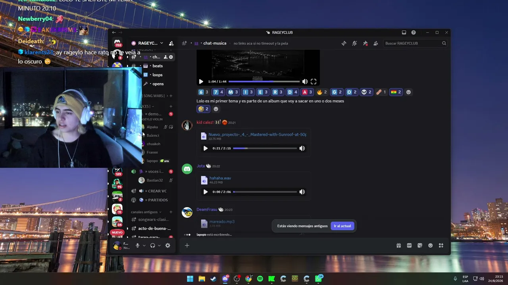Open emoji picker in message bar
The width and height of the screenshot is (508, 285).
tap(430, 245)
